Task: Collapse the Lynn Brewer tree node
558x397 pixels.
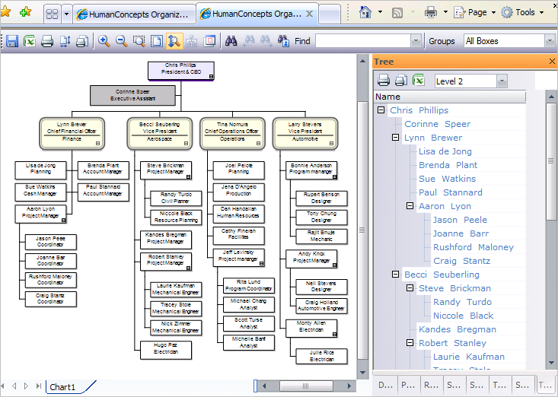Action: 395,137
